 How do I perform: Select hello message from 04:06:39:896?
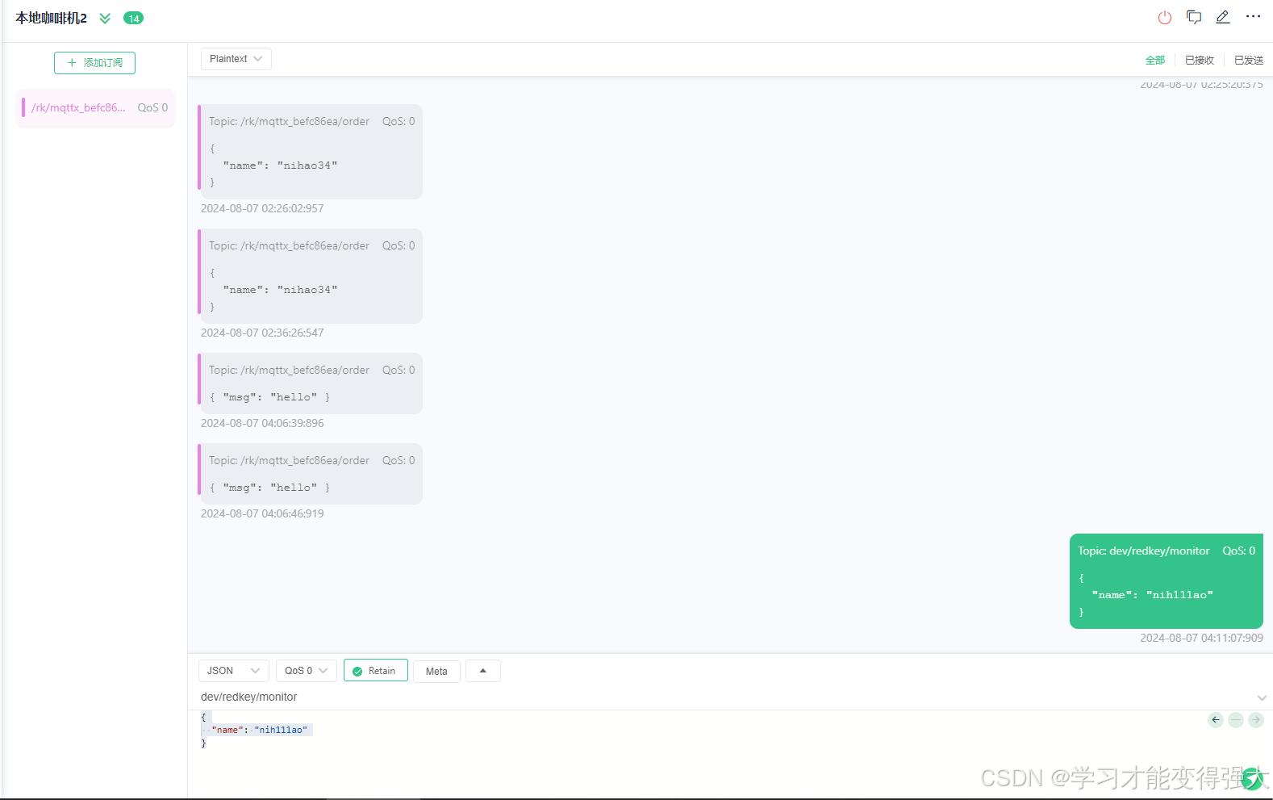(x=311, y=383)
